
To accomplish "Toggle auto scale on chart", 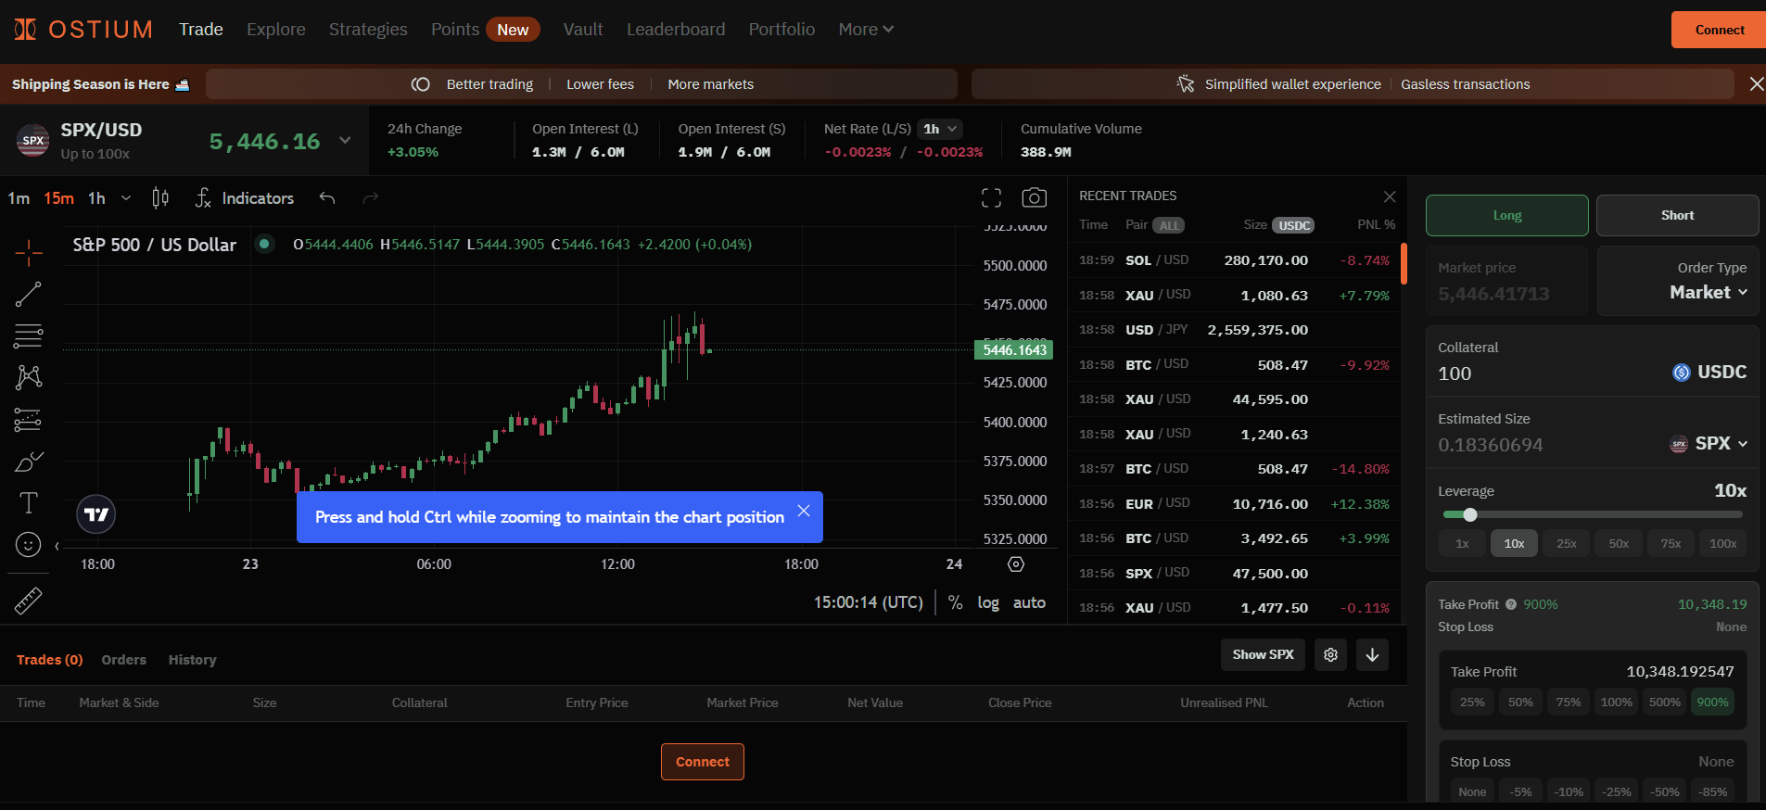I will coord(1029,602).
